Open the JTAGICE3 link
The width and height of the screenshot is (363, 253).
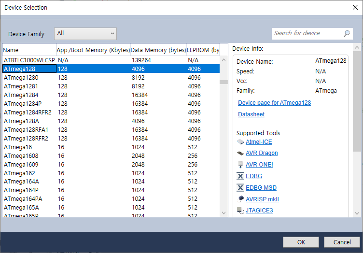point(259,211)
